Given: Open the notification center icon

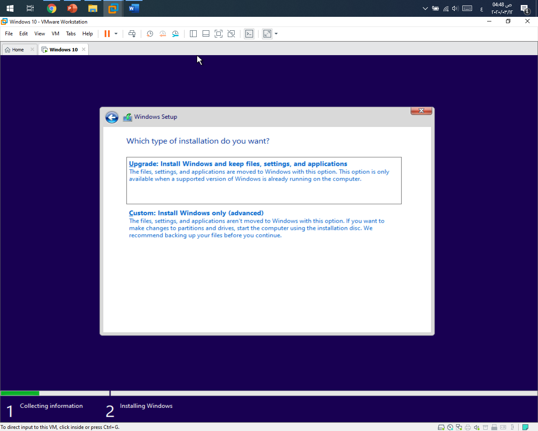Looking at the screenshot, I should (525, 8).
